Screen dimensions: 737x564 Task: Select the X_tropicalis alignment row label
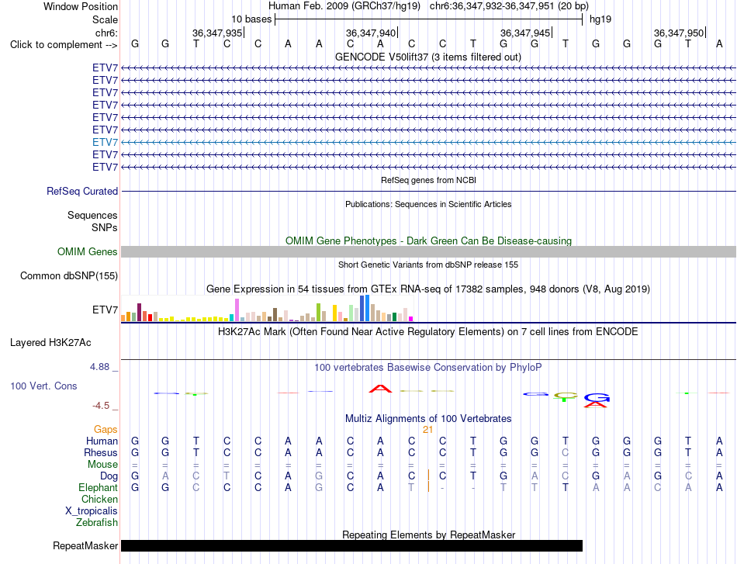pyautogui.click(x=92, y=511)
